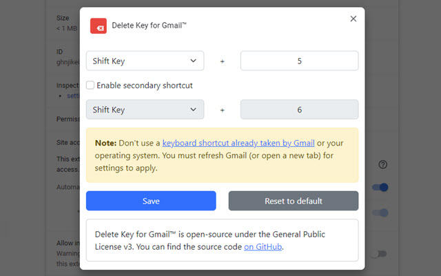Toggle the bright blue switch below help icon
Viewport: 441px width, 276px height.
coord(379,187)
